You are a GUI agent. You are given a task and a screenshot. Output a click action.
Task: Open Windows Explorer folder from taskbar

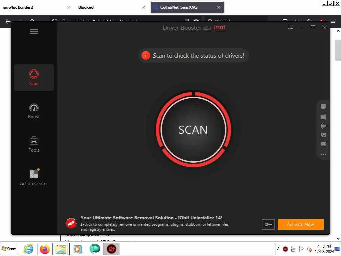[61, 249]
